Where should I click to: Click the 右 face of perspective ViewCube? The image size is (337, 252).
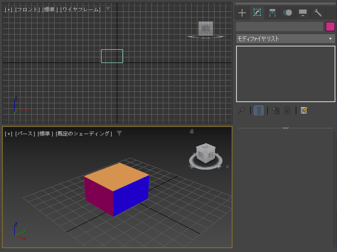[211, 155]
